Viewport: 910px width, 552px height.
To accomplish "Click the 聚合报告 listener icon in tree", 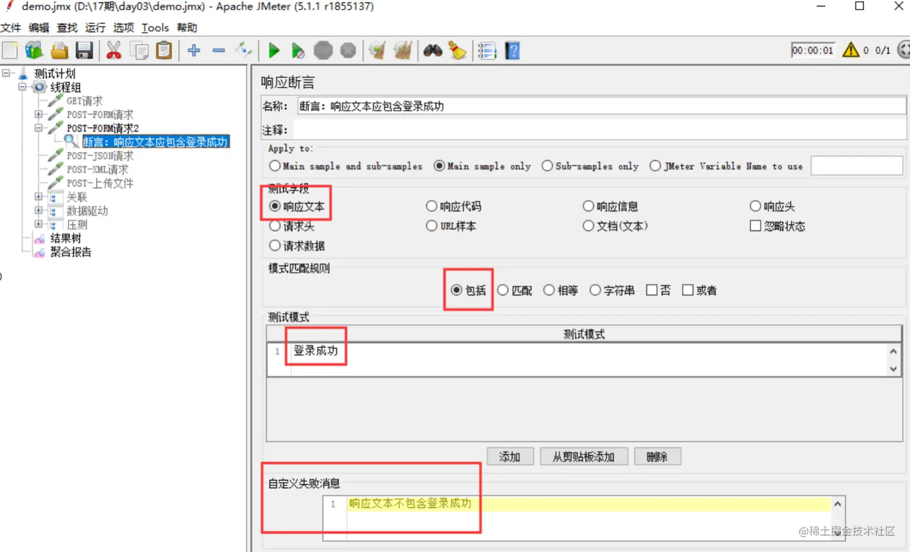I will coord(40,253).
